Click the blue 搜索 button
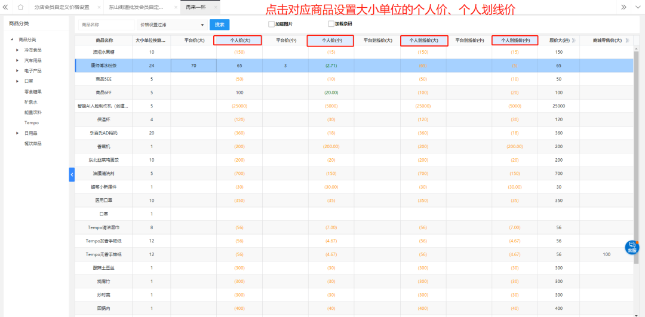Viewport: 645px width, 317px height. [219, 24]
